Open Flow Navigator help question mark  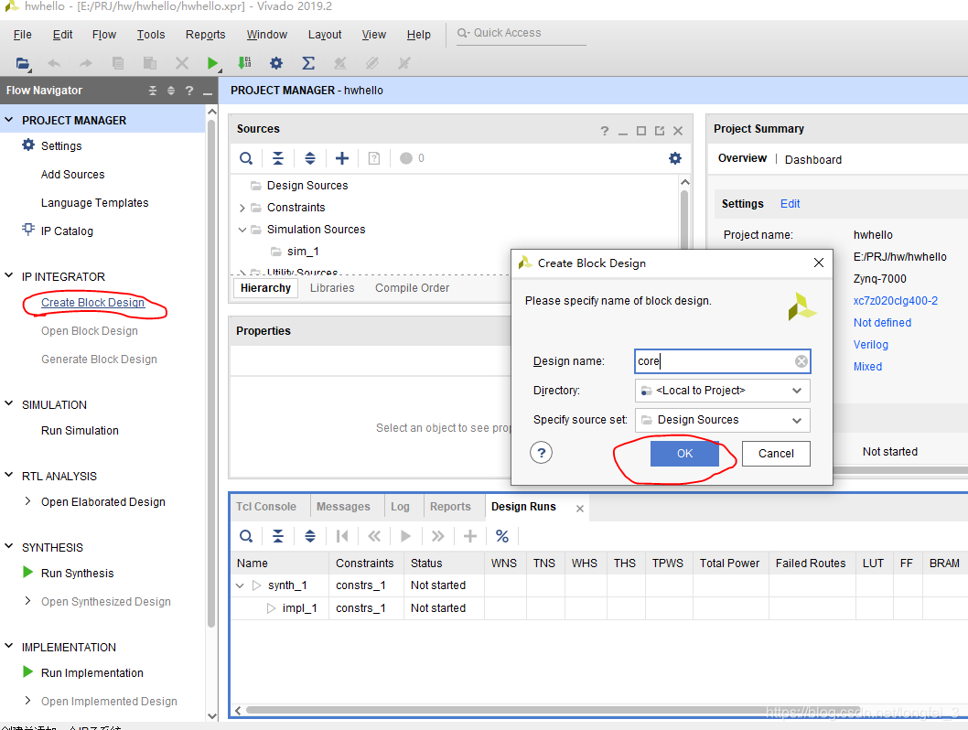coord(189,91)
